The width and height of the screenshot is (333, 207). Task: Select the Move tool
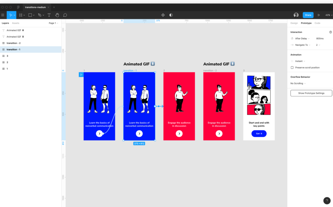coord(10,15)
